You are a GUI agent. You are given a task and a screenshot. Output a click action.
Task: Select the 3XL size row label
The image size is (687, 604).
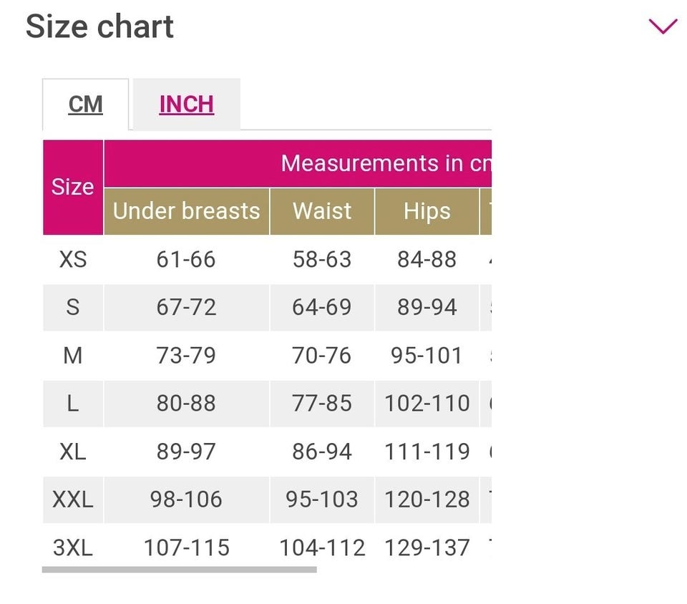tap(73, 548)
